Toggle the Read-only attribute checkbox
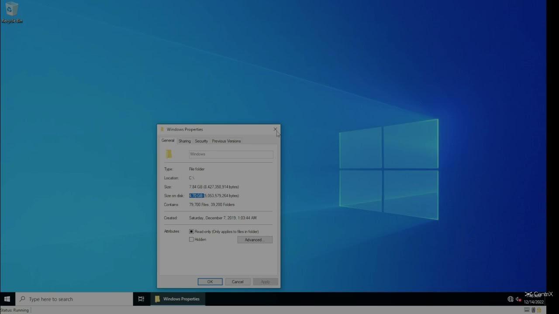This screenshot has height=314, width=559. (x=191, y=231)
